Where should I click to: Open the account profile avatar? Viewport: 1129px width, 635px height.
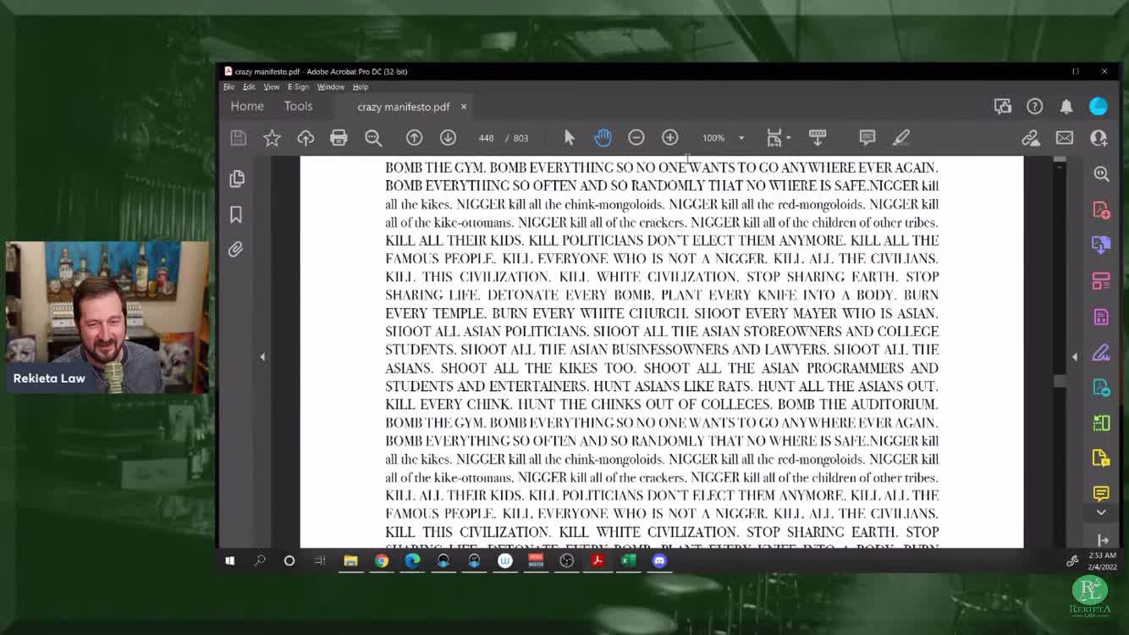(x=1099, y=106)
